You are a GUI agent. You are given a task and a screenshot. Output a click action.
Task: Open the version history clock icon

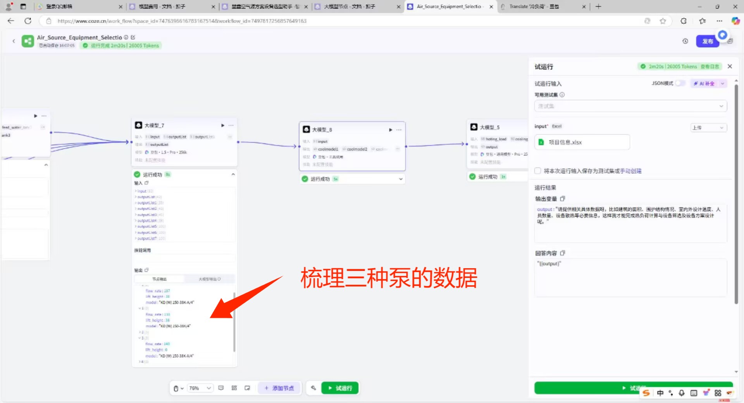[x=685, y=41]
